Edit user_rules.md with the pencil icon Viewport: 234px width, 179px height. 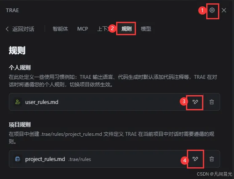195,102
